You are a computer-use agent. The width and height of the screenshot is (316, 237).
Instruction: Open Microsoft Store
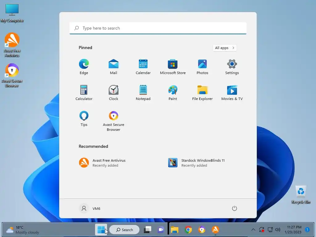173,67
